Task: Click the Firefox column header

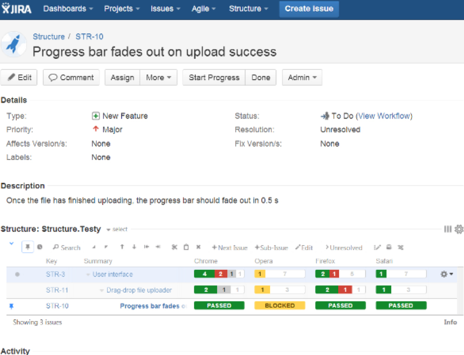Action: click(325, 261)
